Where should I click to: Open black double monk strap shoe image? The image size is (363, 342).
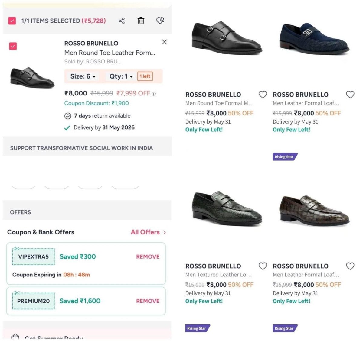(227, 38)
